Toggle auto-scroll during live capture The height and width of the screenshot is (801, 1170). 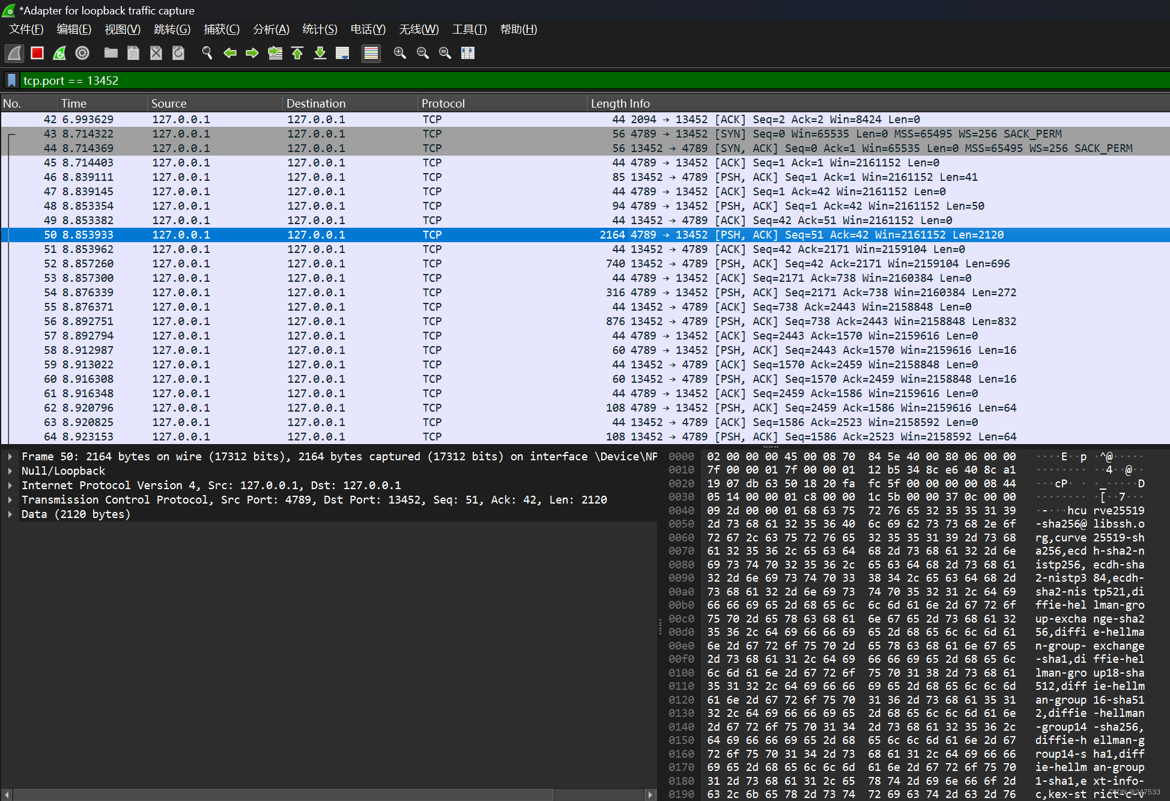point(342,53)
